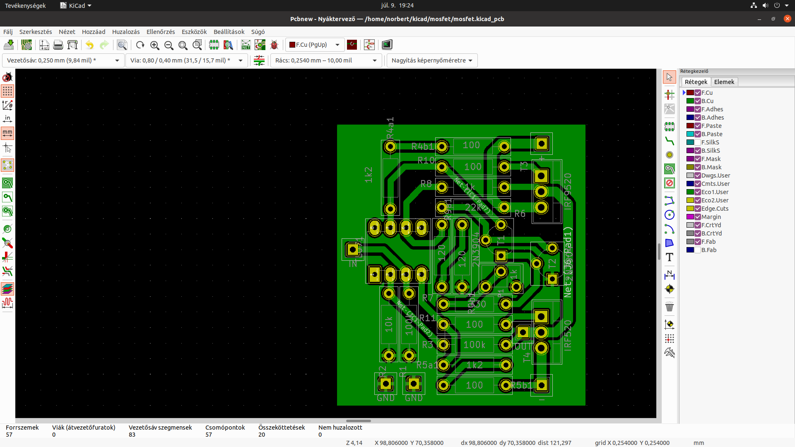Select the Route tracks tool
Image resolution: width=795 pixels, height=447 pixels.
tap(669, 141)
